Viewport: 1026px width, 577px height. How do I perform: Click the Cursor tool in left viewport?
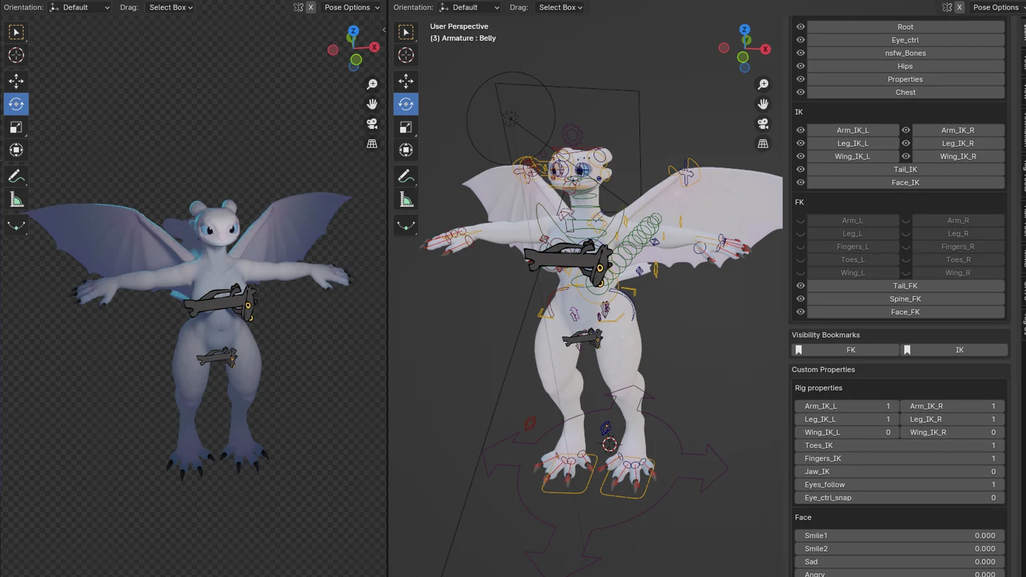pos(16,55)
